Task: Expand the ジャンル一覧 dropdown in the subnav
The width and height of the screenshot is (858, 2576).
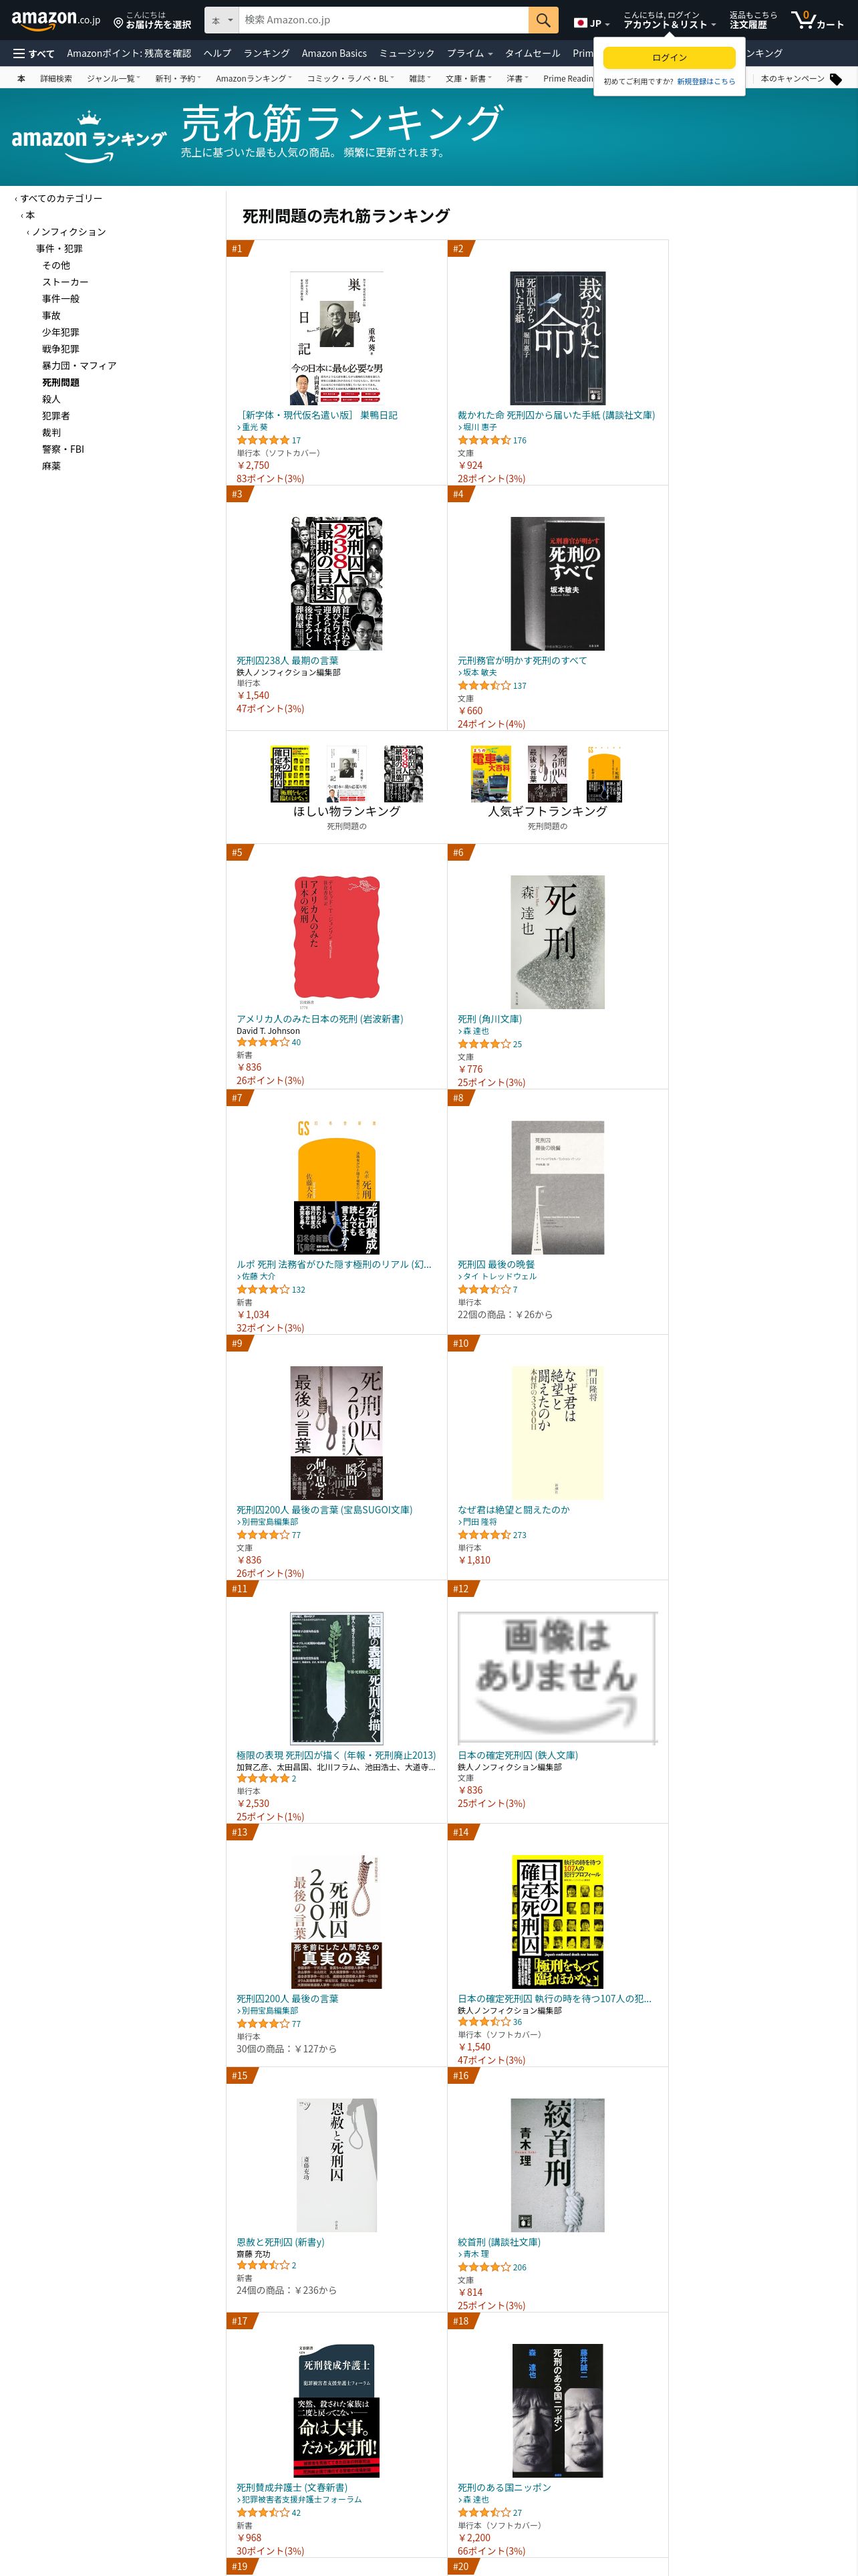Action: coord(113,78)
